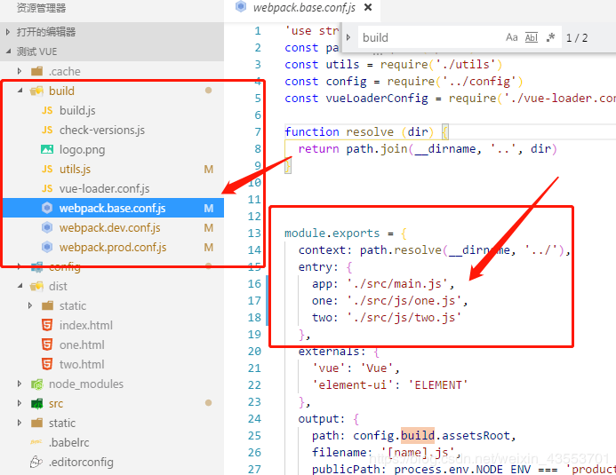Collapse the dist folder arrow
The width and height of the screenshot is (616, 475).
[20, 287]
